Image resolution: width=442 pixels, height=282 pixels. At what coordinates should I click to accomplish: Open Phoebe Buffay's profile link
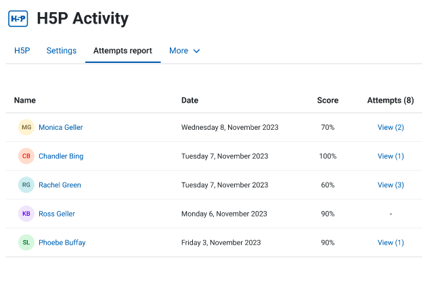[x=62, y=243]
